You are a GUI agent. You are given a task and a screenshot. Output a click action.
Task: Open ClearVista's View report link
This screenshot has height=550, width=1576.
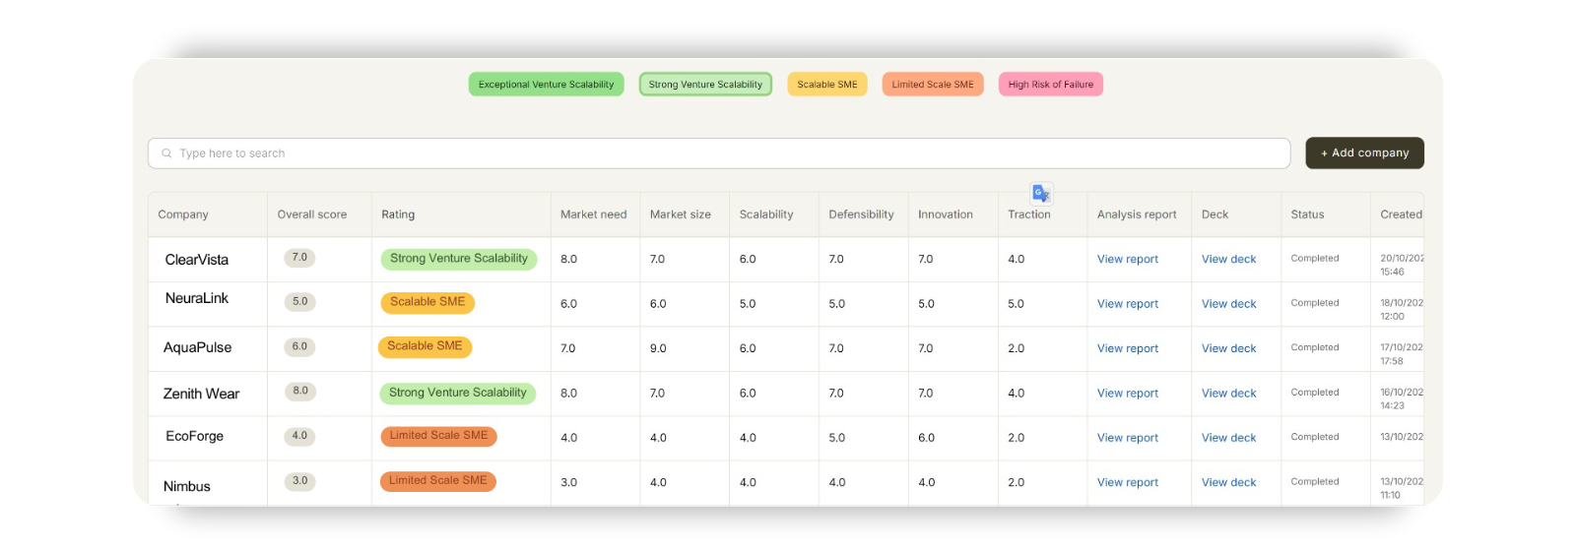click(1127, 260)
